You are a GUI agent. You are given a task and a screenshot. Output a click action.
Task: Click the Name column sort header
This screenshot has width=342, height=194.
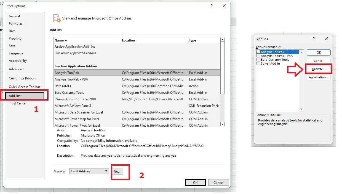[60, 40]
